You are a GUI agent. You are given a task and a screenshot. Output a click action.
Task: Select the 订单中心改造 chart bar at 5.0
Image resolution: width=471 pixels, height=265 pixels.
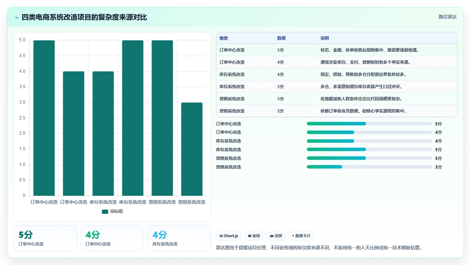44,118
